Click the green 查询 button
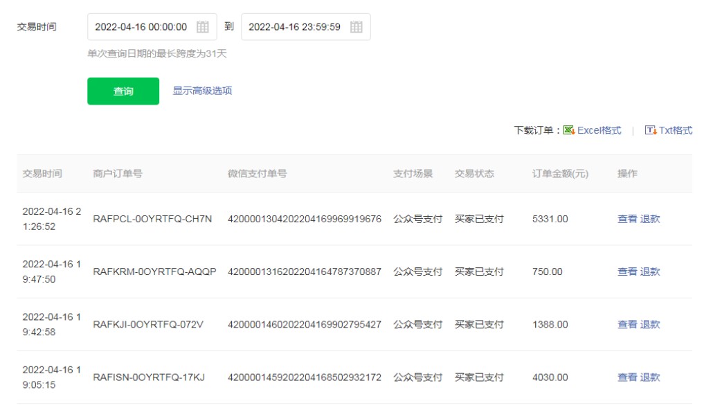Image resolution: width=722 pixels, height=419 pixels. click(123, 91)
